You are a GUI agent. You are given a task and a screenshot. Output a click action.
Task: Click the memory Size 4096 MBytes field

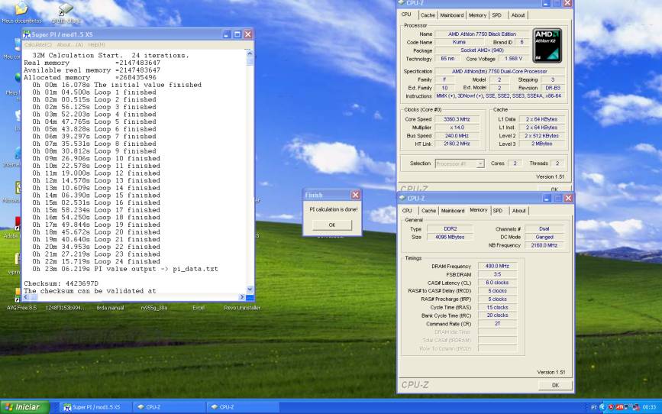(450, 237)
